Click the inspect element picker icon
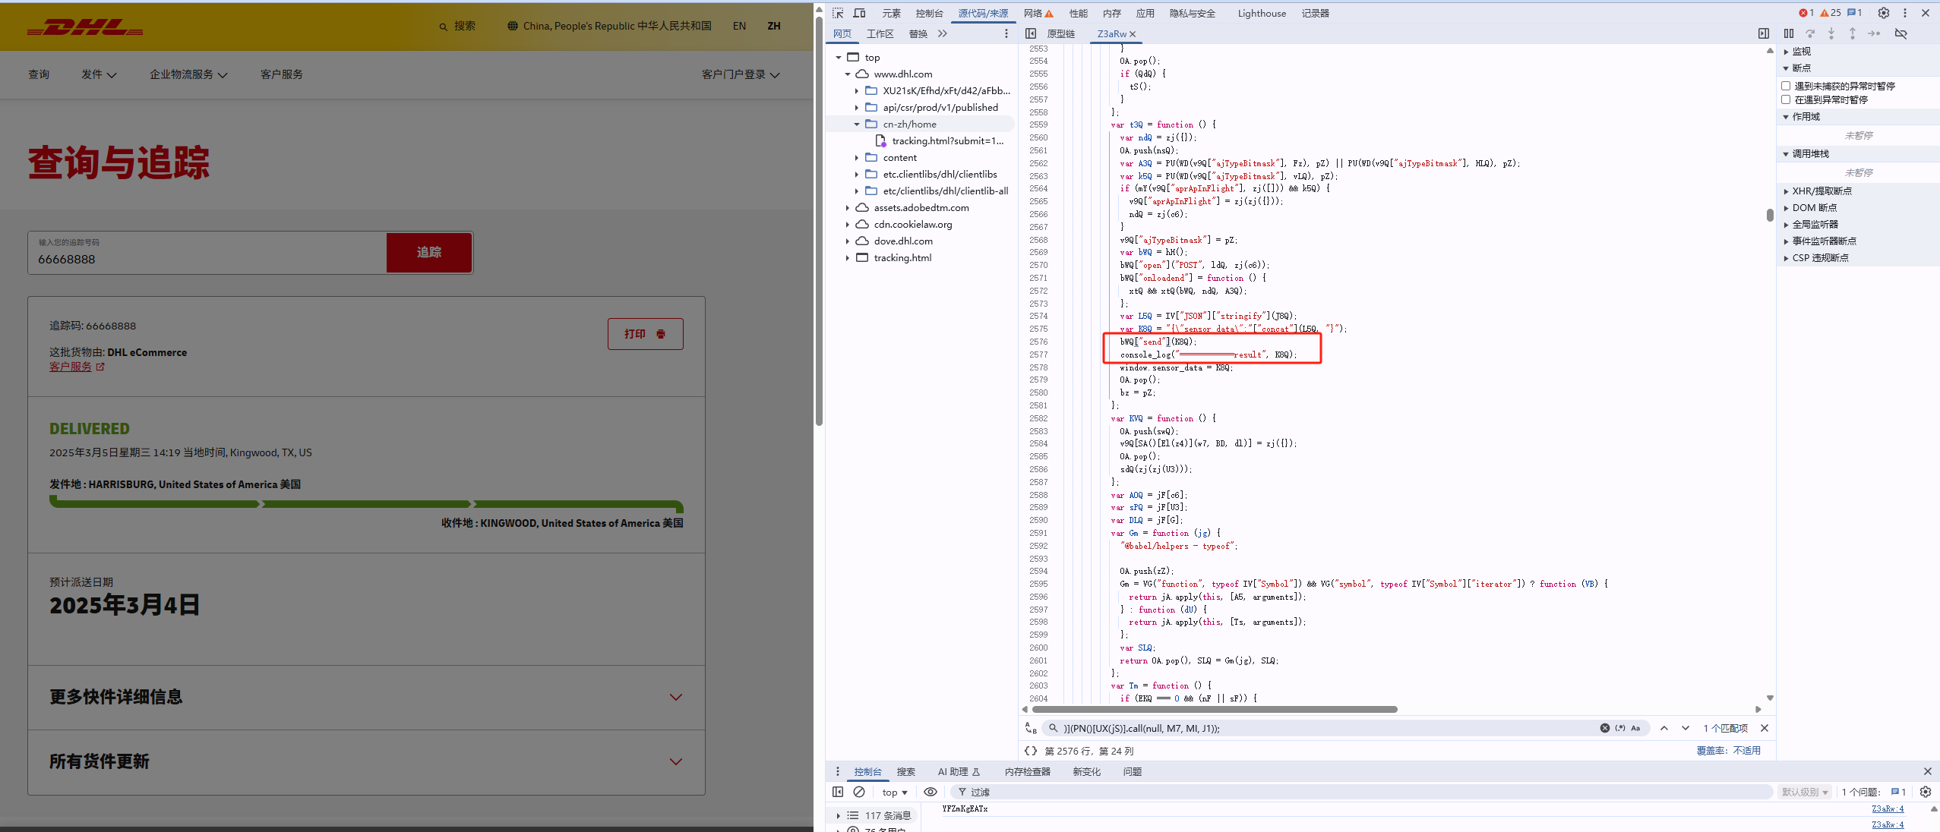Viewport: 1940px width, 832px height. (838, 13)
